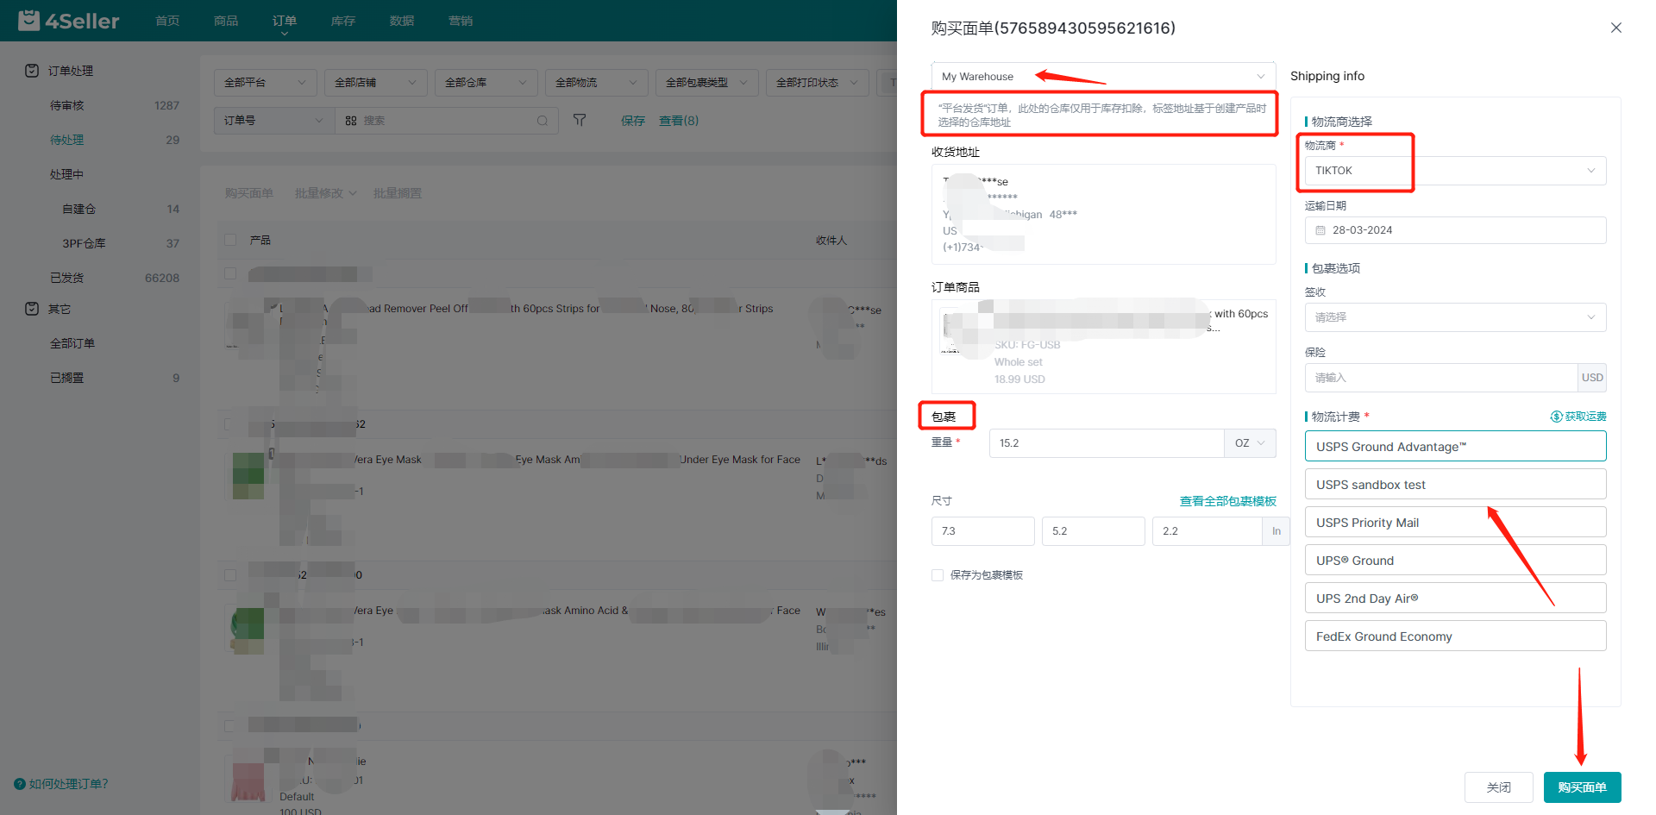The height and width of the screenshot is (815, 1656).
Task: Click the 如何处理订单 help question icon
Action: 20,784
